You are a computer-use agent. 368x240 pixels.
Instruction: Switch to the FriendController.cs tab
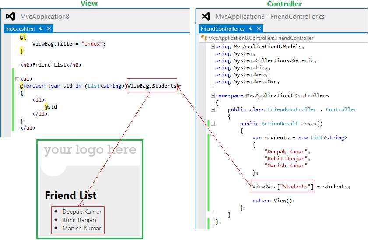coord(223,28)
